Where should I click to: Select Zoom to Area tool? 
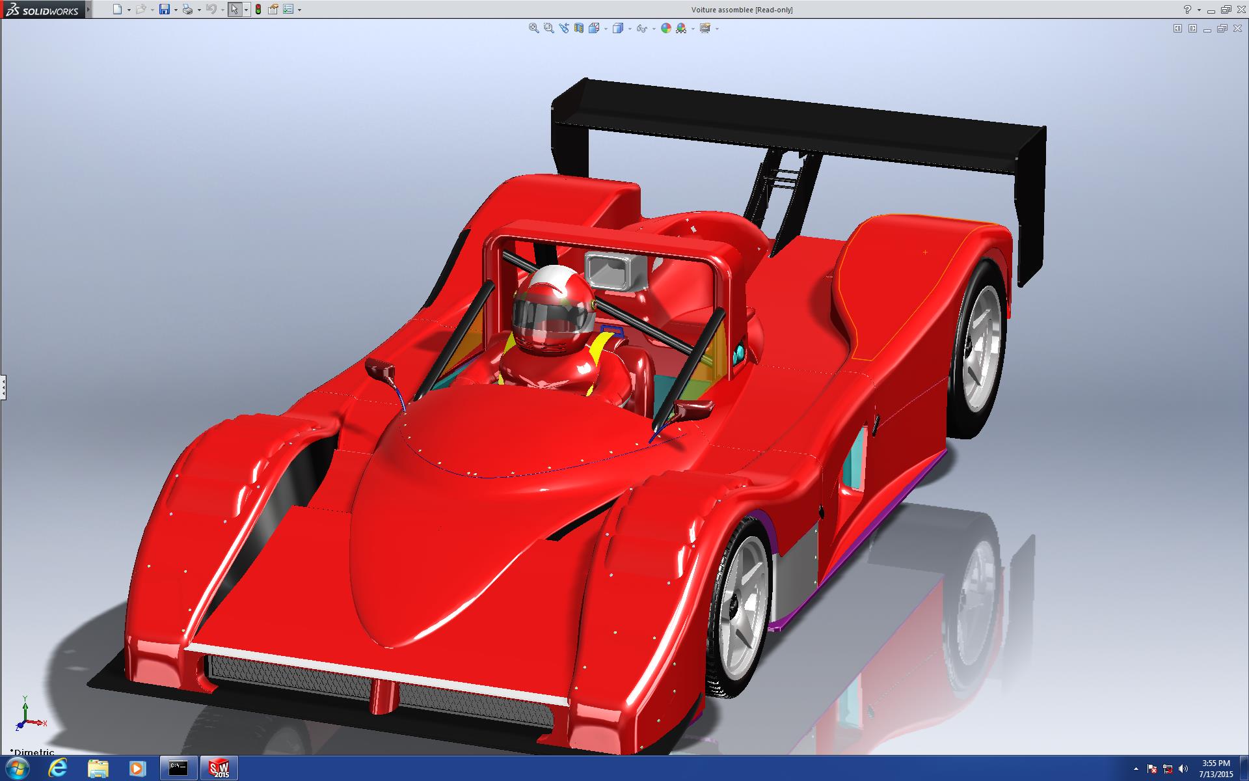[548, 28]
